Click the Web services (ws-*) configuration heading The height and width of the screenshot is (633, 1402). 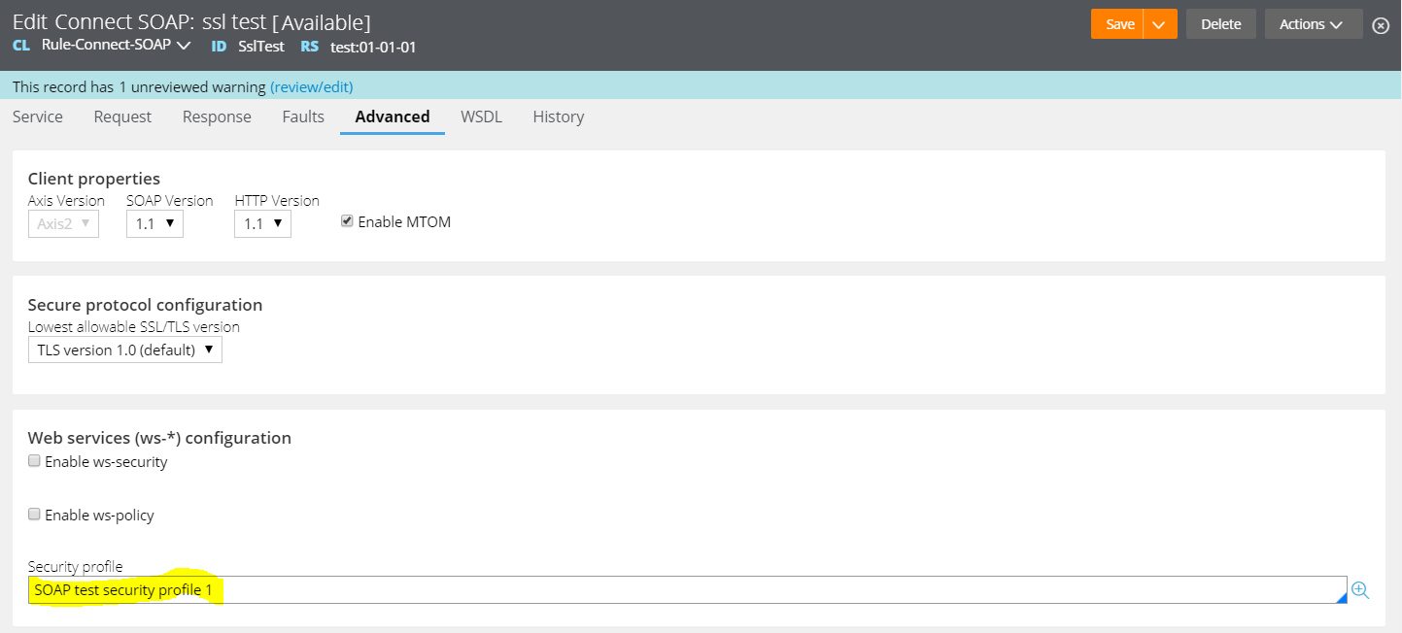pos(159,438)
